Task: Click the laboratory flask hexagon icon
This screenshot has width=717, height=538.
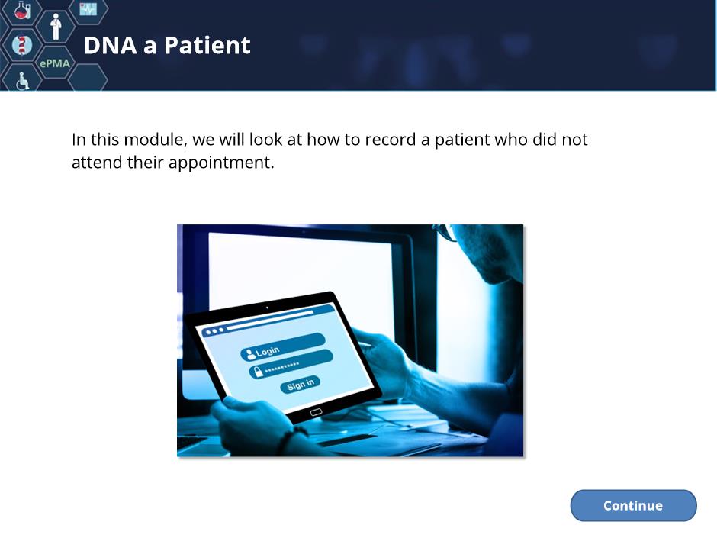Action: click(x=22, y=11)
